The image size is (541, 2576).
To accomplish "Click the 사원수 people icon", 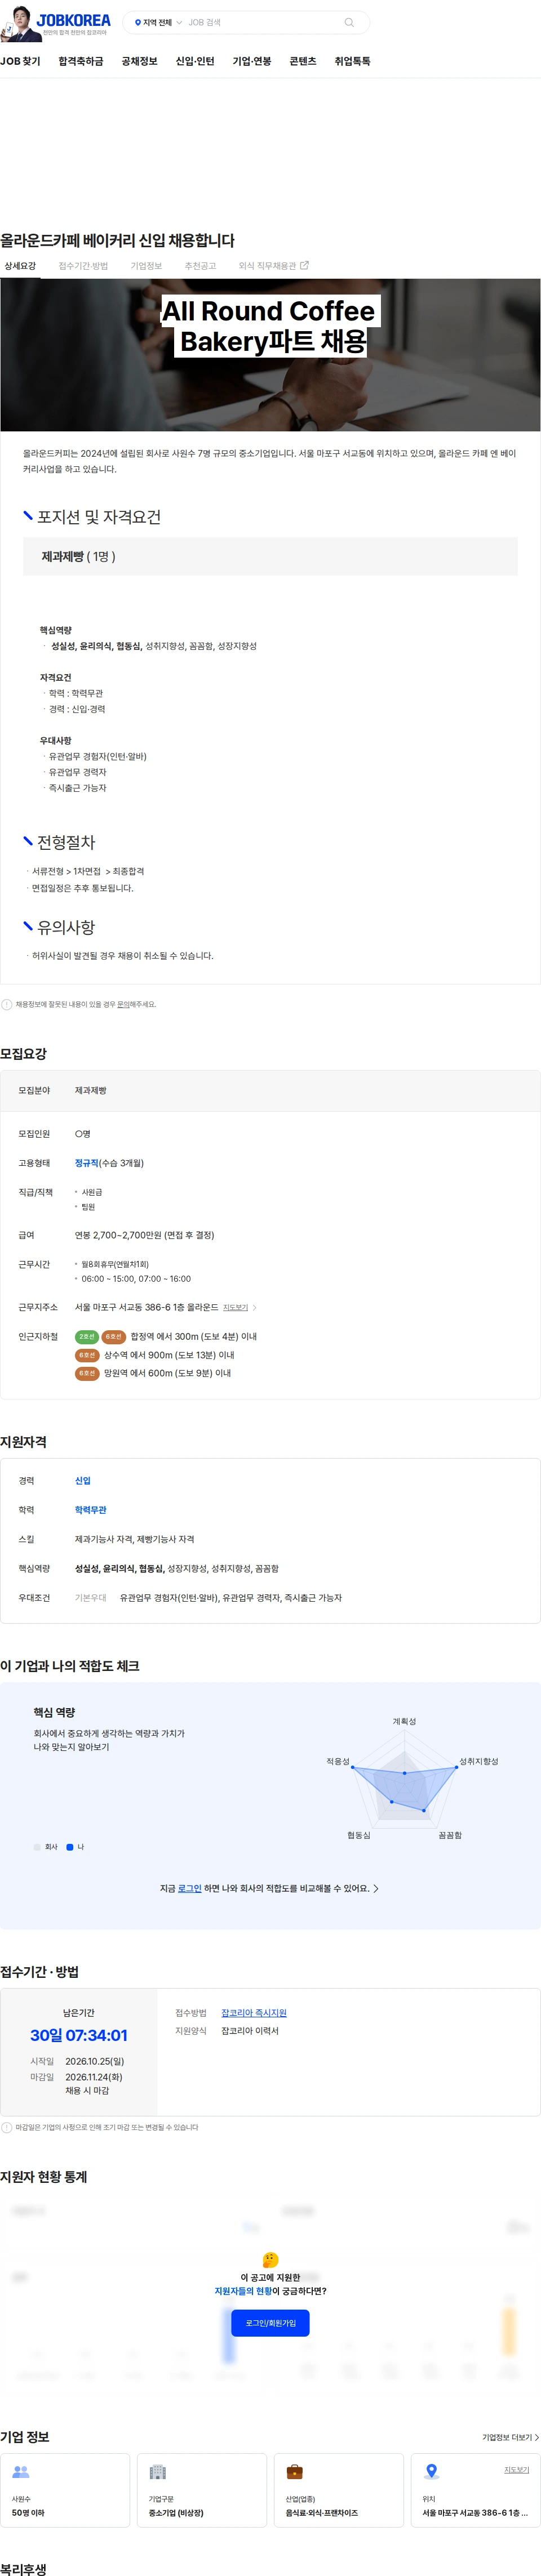I will coord(20,2472).
